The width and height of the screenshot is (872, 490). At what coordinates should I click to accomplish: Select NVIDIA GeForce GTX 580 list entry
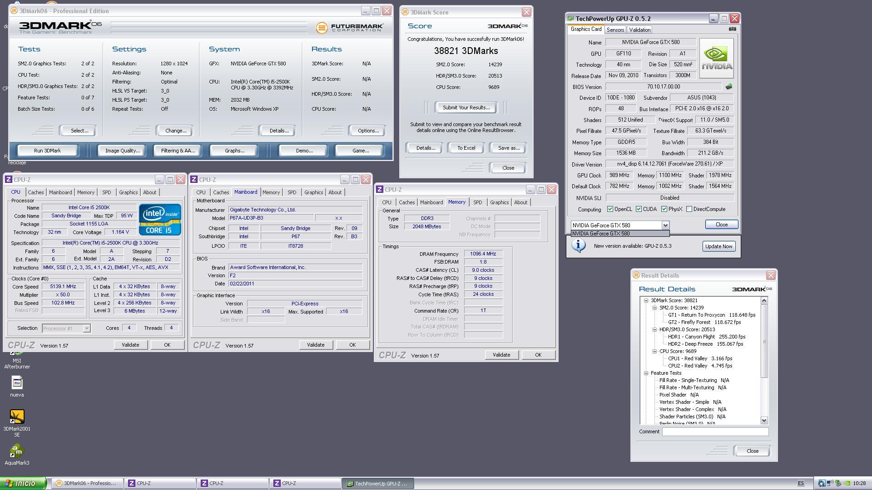pyautogui.click(x=620, y=234)
